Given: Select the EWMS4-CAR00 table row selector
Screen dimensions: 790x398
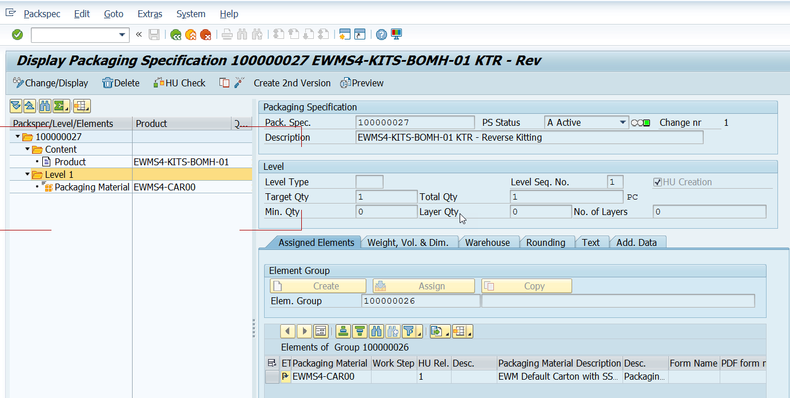Looking at the screenshot, I should [272, 377].
